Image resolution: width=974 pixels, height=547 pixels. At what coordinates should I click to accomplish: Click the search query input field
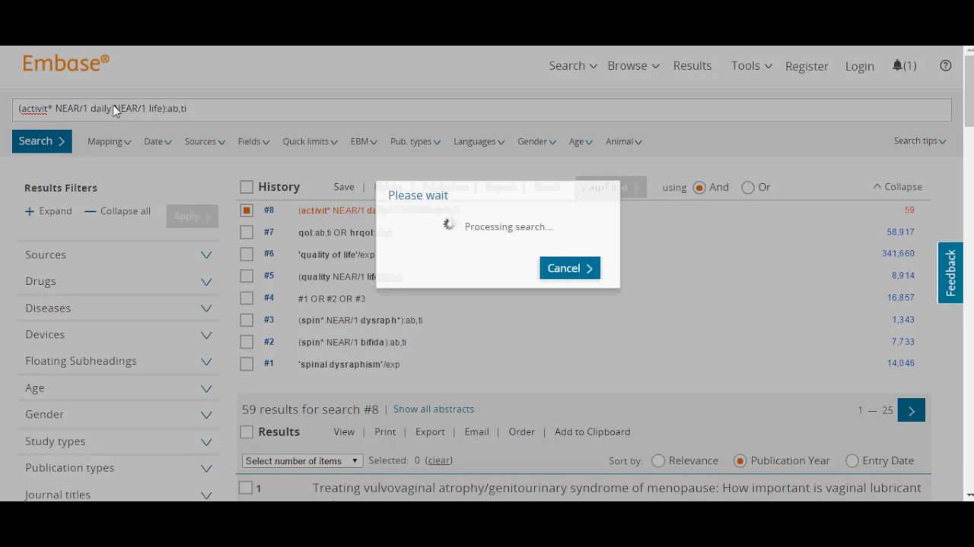pos(482,109)
